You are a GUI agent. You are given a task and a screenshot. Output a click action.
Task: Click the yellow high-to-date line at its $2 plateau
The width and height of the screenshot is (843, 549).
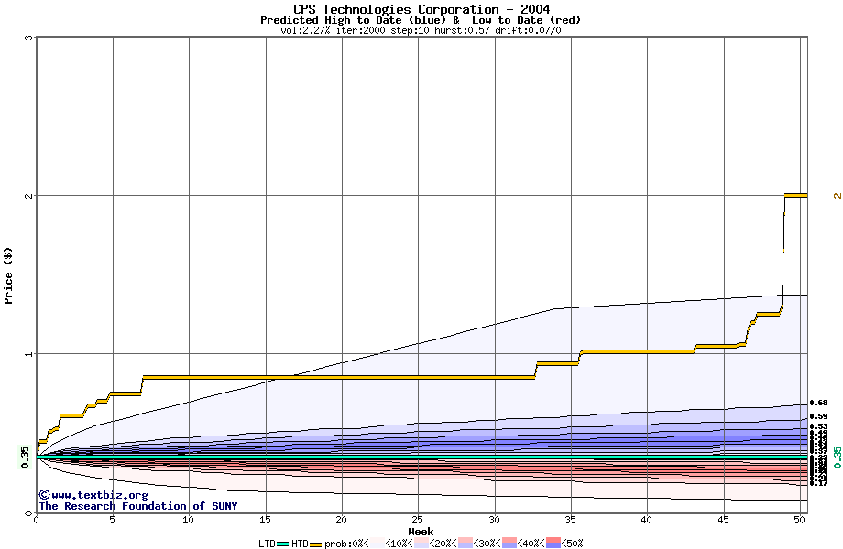click(795, 195)
